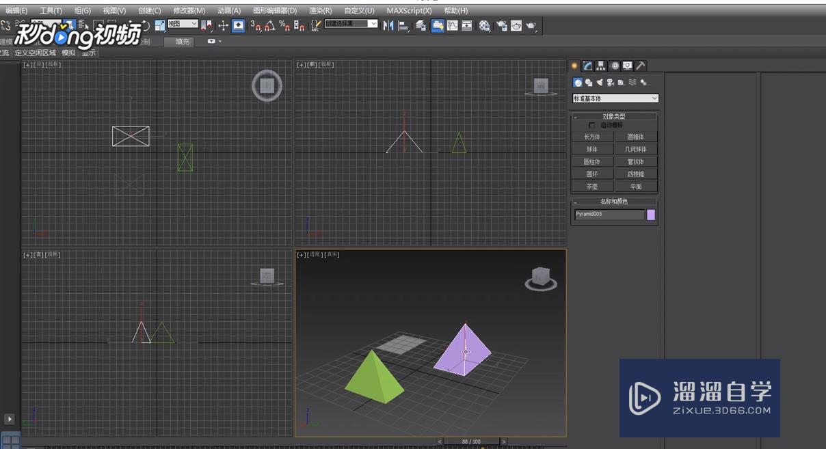The height and width of the screenshot is (449, 826).
Task: Click the Pyramid005 name field
Action: [x=609, y=215]
